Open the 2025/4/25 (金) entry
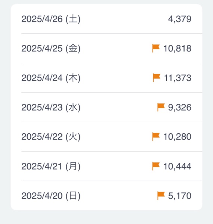 point(106,48)
